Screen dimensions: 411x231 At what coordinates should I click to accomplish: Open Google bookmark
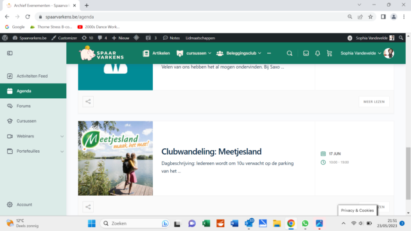tap(15, 27)
